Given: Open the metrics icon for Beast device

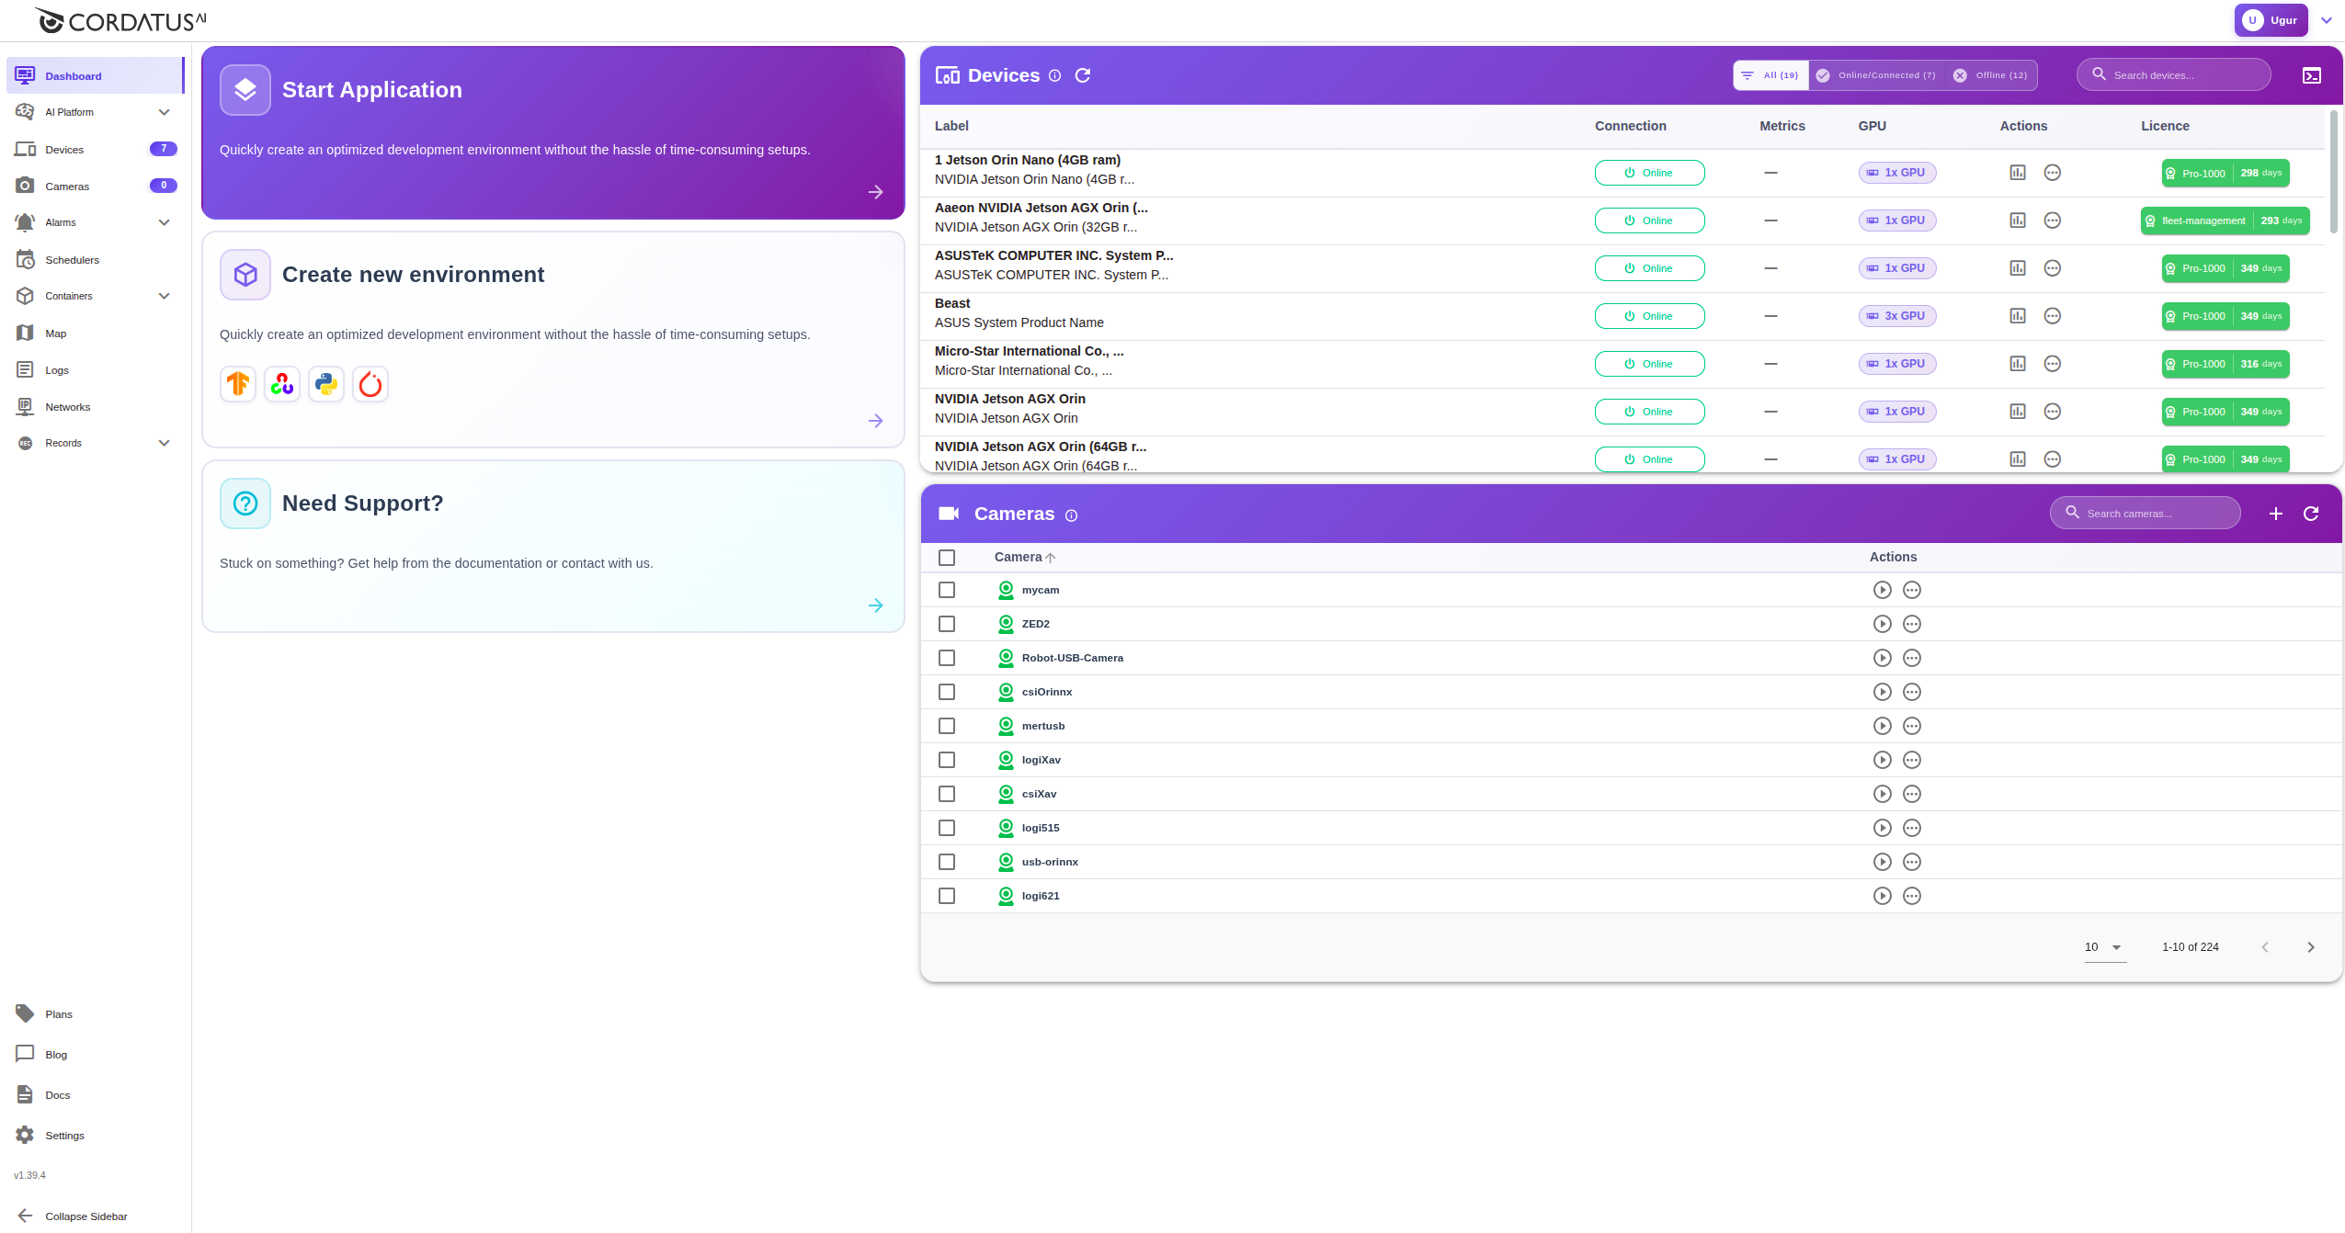Looking at the screenshot, I should pyautogui.click(x=2017, y=315).
